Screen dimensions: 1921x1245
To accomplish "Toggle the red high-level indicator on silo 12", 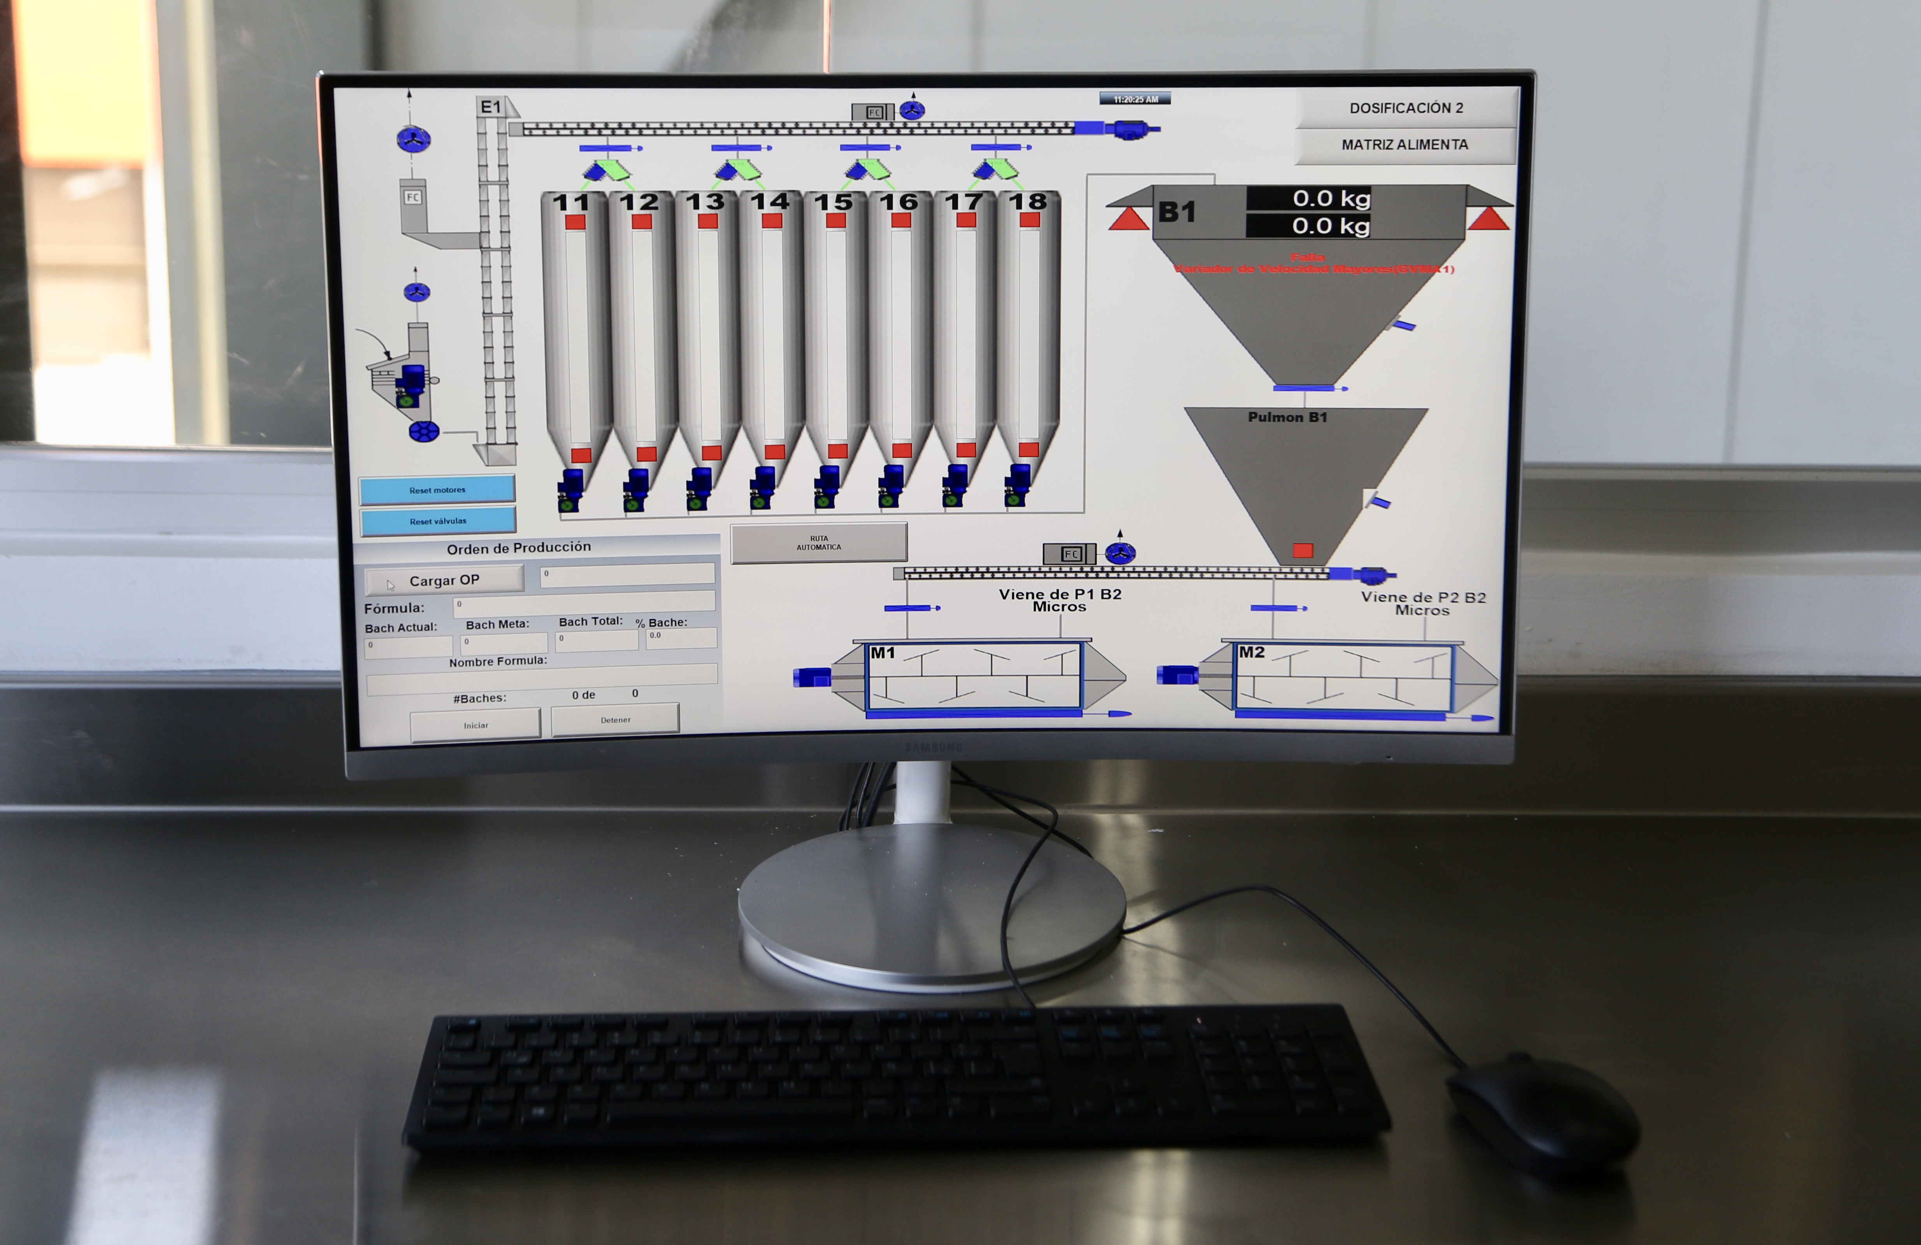I will [x=642, y=222].
